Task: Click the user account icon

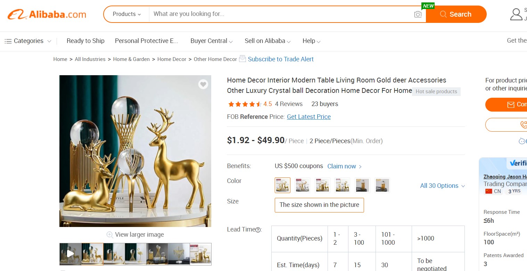Action: click(517, 14)
